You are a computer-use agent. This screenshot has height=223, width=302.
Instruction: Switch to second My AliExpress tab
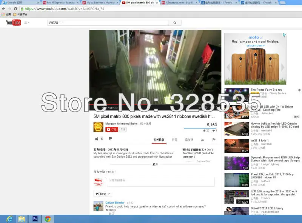coord(100,3)
